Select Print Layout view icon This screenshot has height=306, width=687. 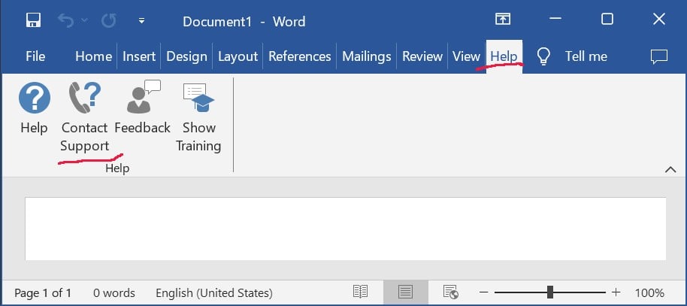point(405,292)
